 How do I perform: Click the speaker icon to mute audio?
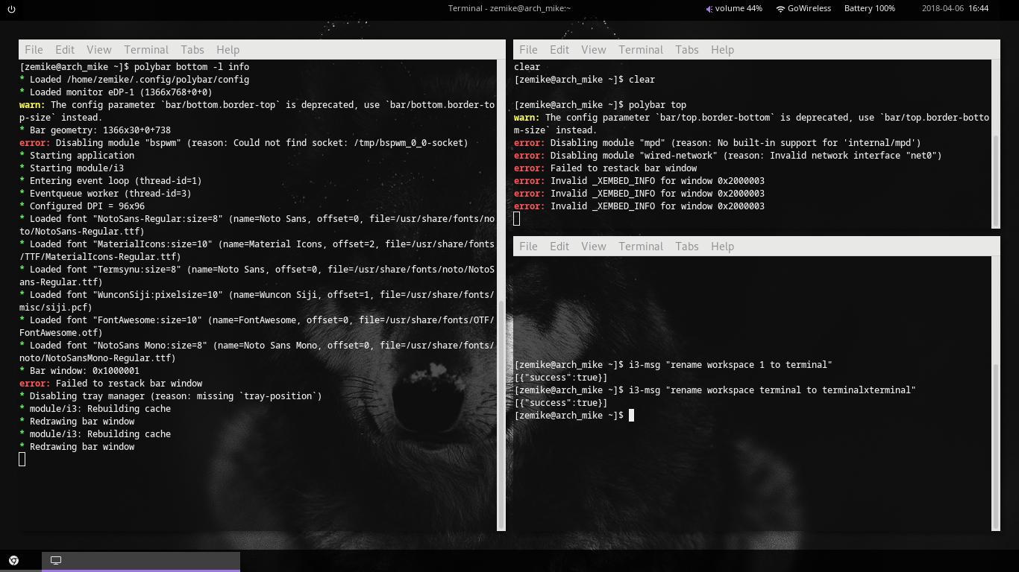pos(709,8)
